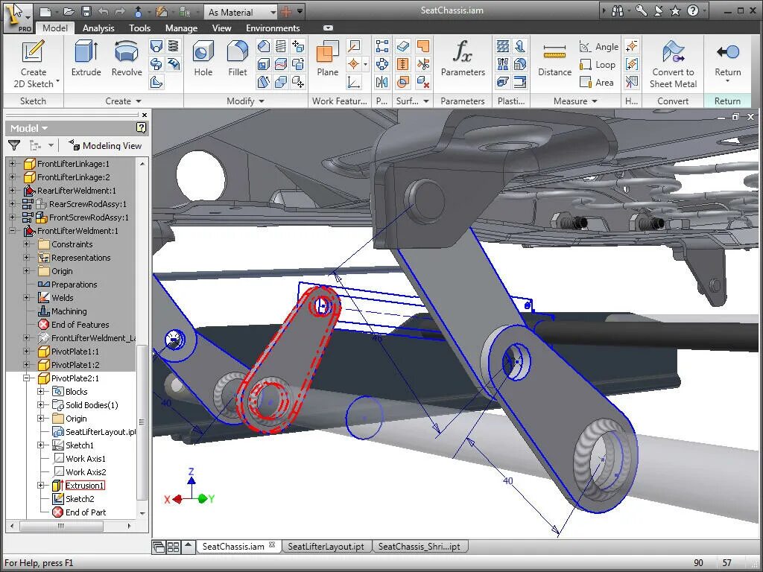Screen dimensions: 763x572
Task: Open the Analysis ribbon tab
Action: [x=98, y=28]
